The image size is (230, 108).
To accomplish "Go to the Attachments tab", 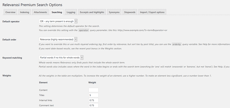I will tap(40, 12).
